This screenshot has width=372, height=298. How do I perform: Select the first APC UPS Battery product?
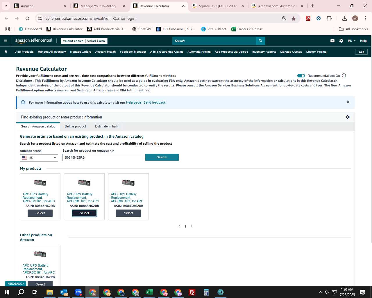coord(40,213)
